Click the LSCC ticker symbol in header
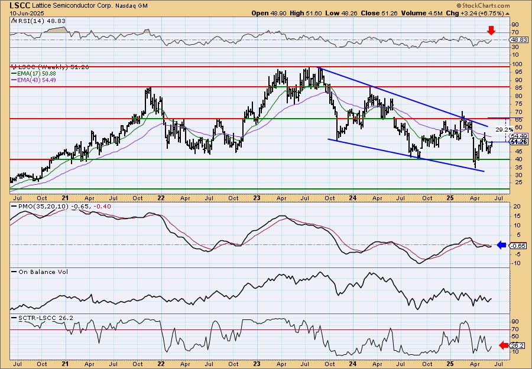 point(20,5)
